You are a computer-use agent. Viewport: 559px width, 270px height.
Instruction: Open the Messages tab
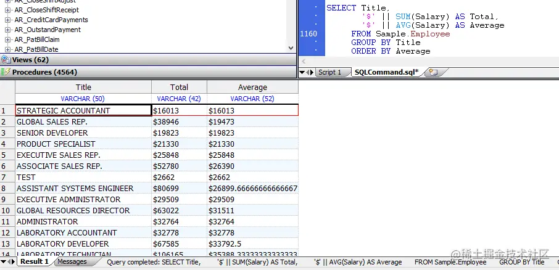pos(72,262)
